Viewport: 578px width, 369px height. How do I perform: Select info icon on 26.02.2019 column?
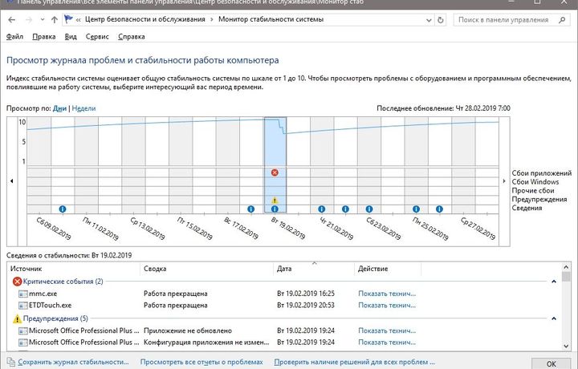click(439, 209)
